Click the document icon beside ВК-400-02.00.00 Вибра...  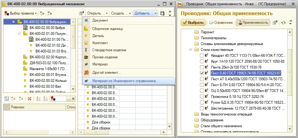(25, 28)
